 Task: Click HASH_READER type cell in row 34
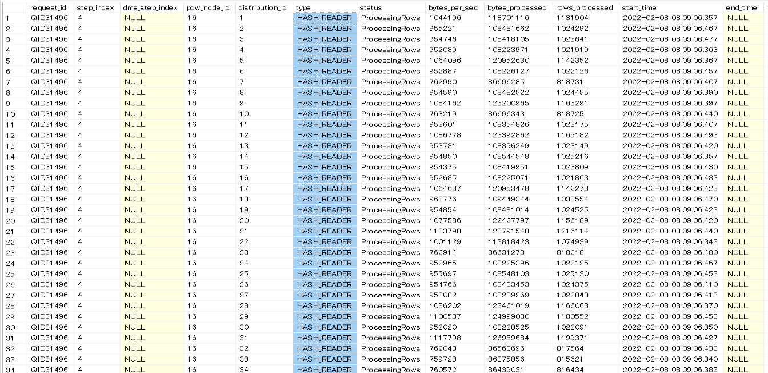point(325,370)
